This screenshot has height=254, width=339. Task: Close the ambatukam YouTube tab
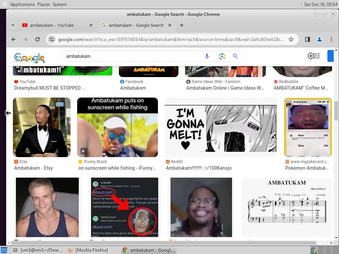pos(91,25)
